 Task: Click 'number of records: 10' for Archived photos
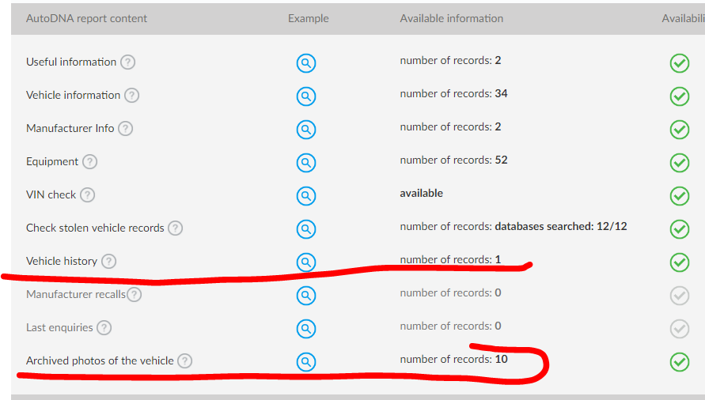point(453,359)
